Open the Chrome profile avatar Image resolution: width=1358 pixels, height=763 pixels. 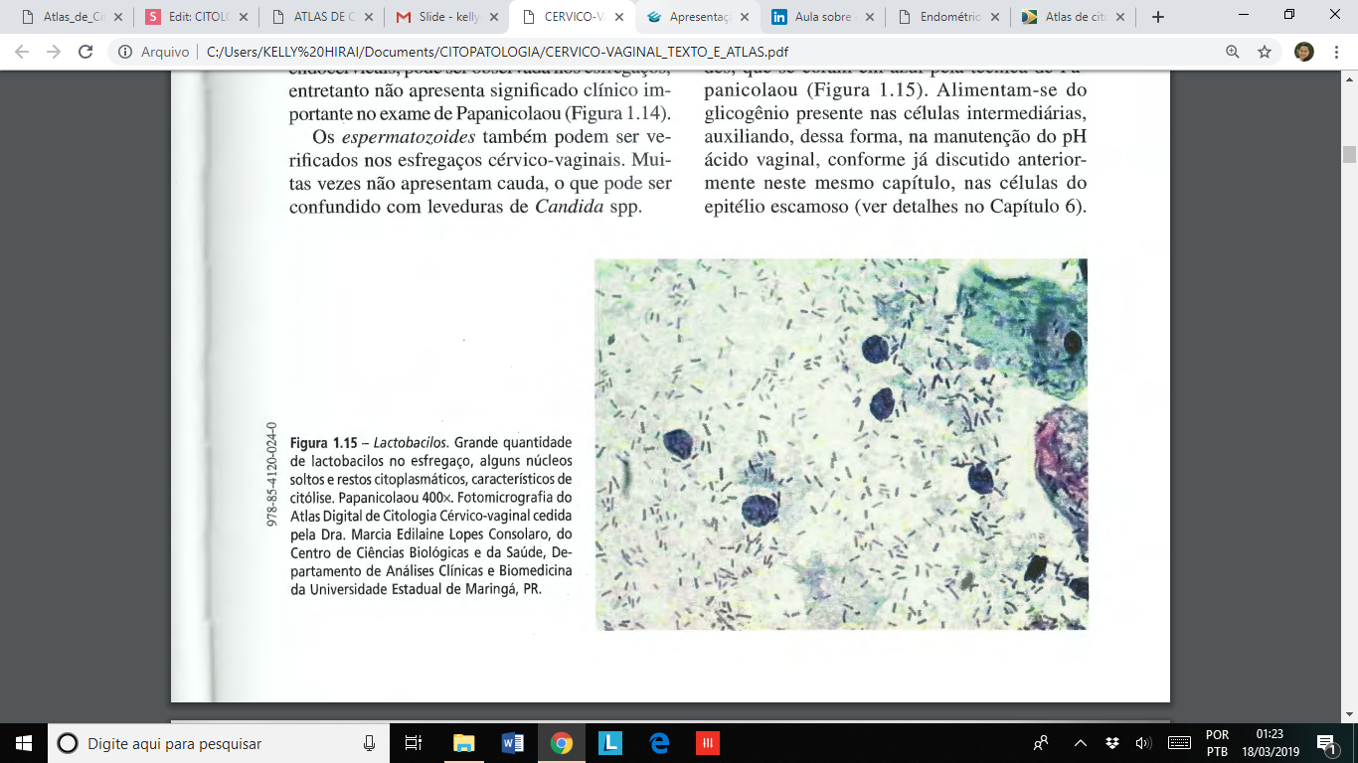click(x=1304, y=52)
